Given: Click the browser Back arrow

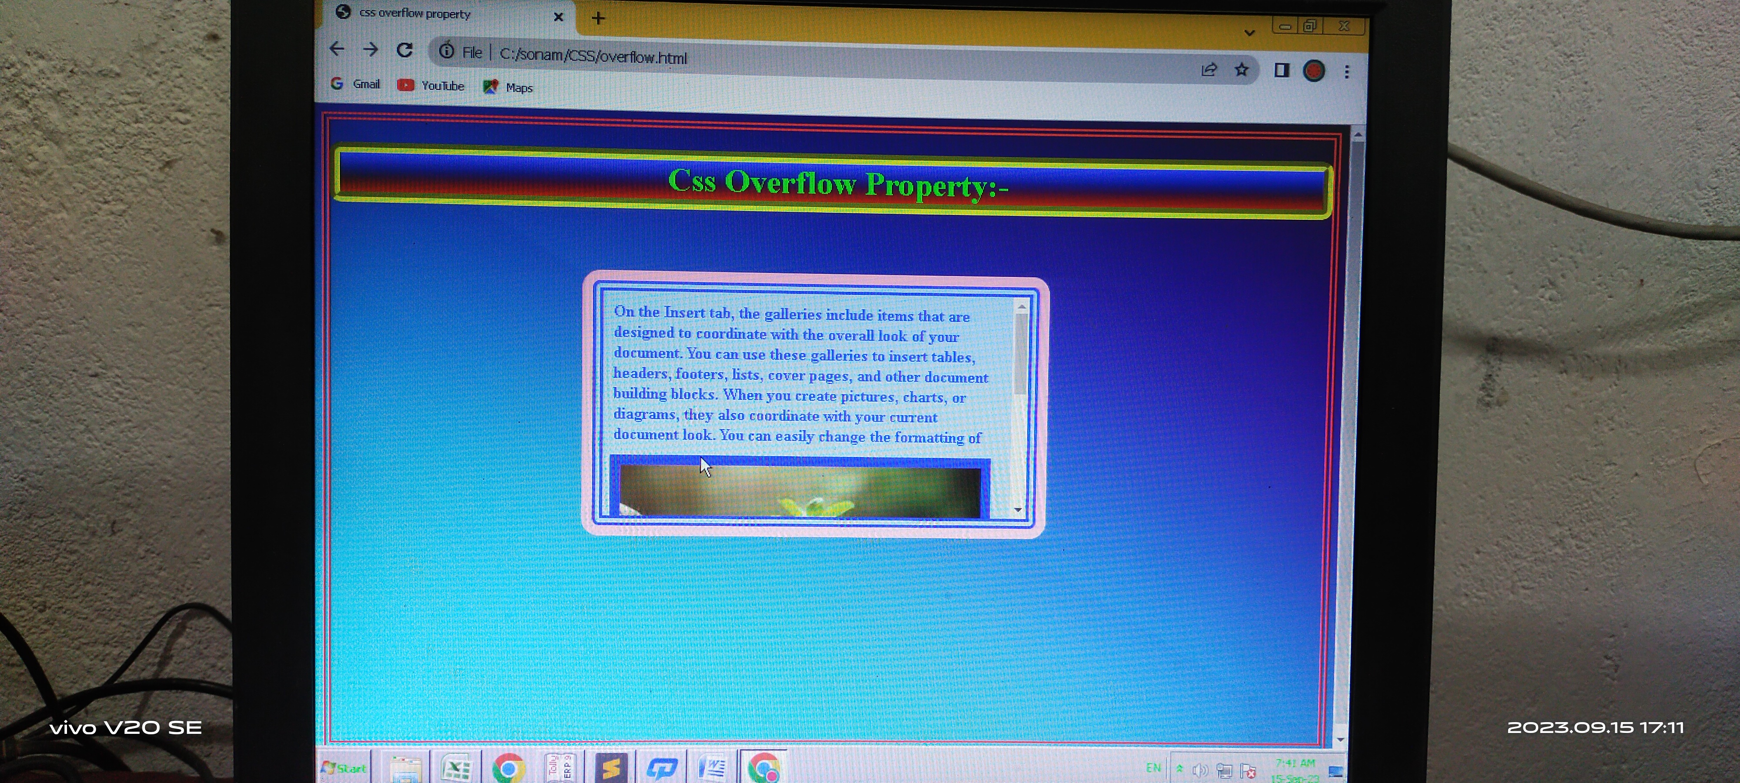Looking at the screenshot, I should click(x=336, y=49).
